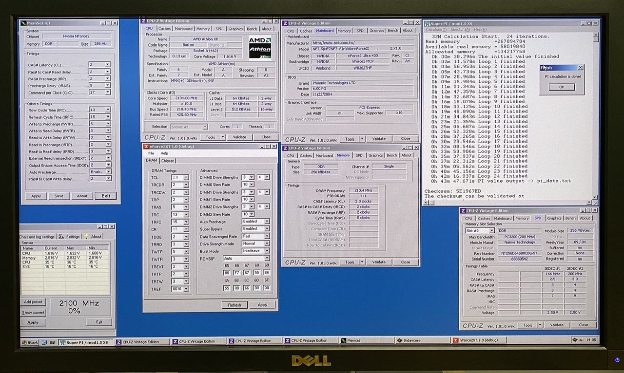The height and width of the screenshot is (373, 624).
Task: Click About button in MemSet
Action: [x=82, y=196]
